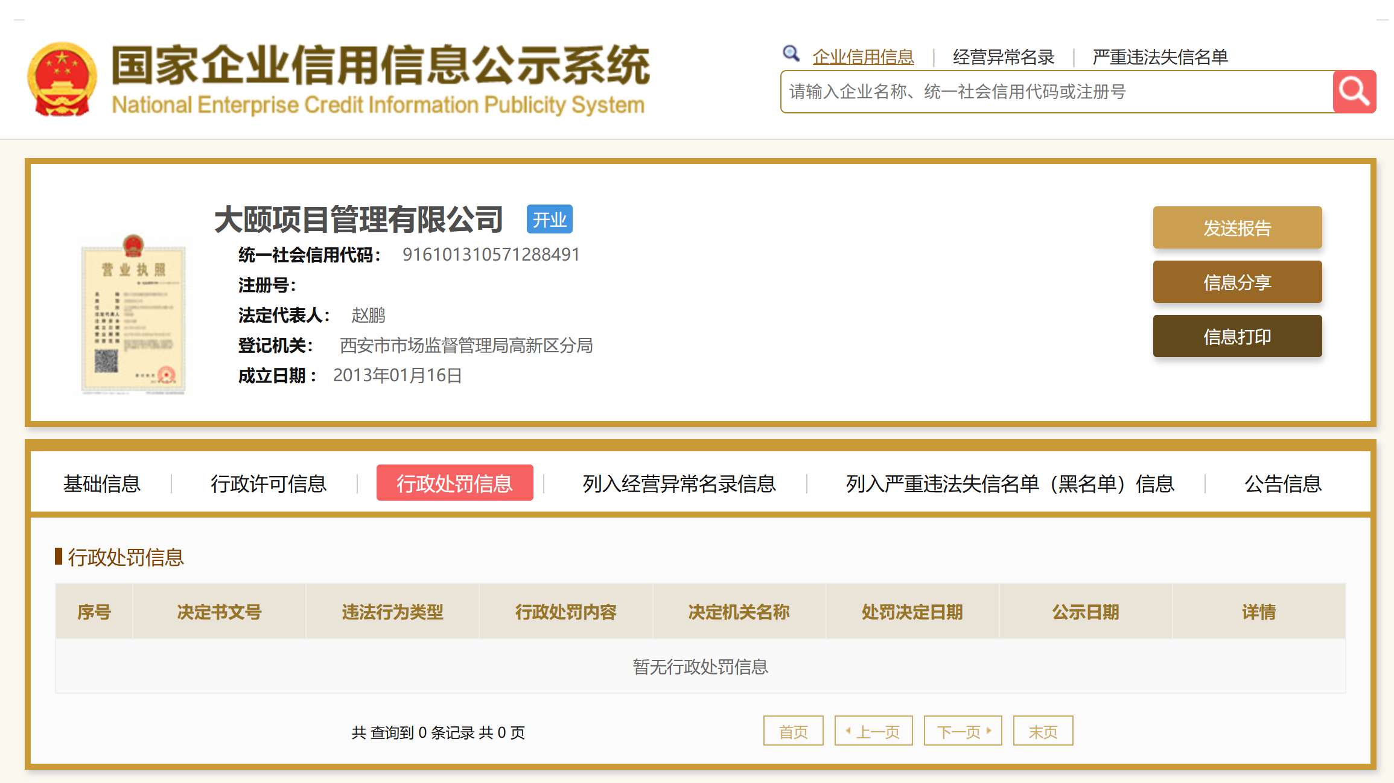Select the 经营异常名录 search category
Image resolution: width=1394 pixels, height=783 pixels.
1003,57
